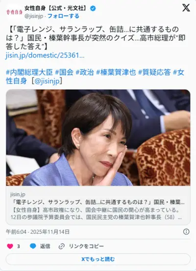Open hashtag #国会

pyautogui.click(x=64, y=72)
